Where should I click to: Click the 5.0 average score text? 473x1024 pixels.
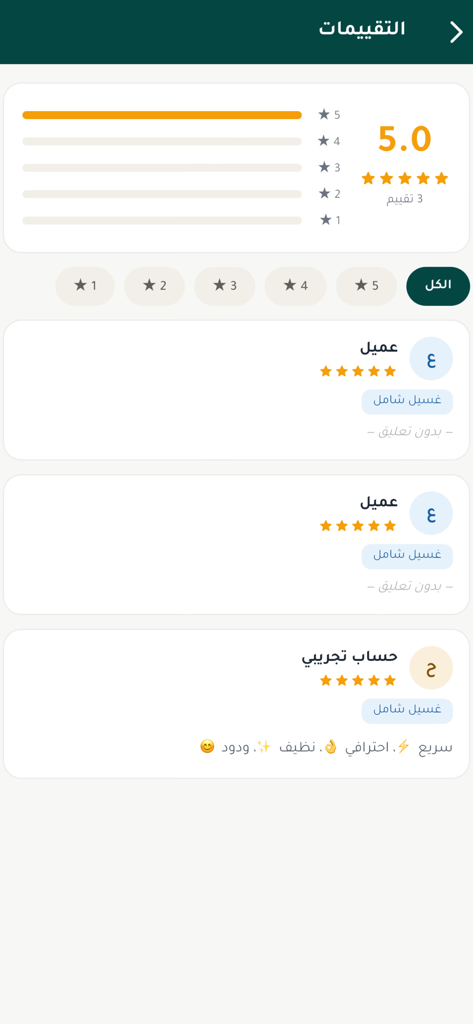pos(404,139)
